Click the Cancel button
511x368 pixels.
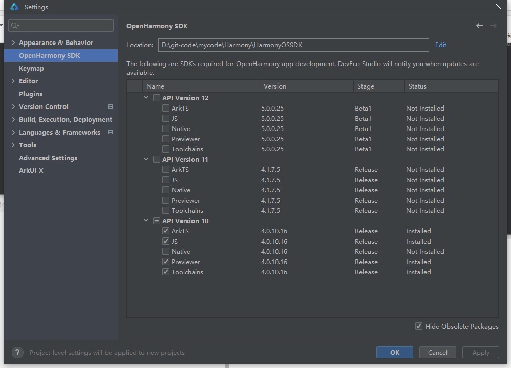[x=438, y=352]
